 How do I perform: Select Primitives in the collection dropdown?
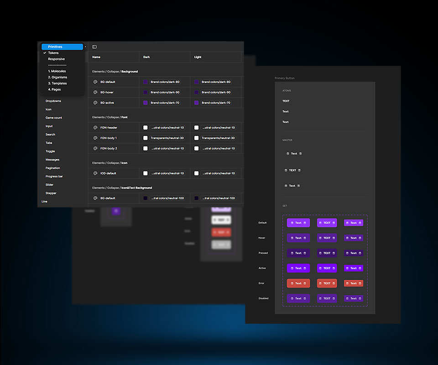(x=62, y=47)
